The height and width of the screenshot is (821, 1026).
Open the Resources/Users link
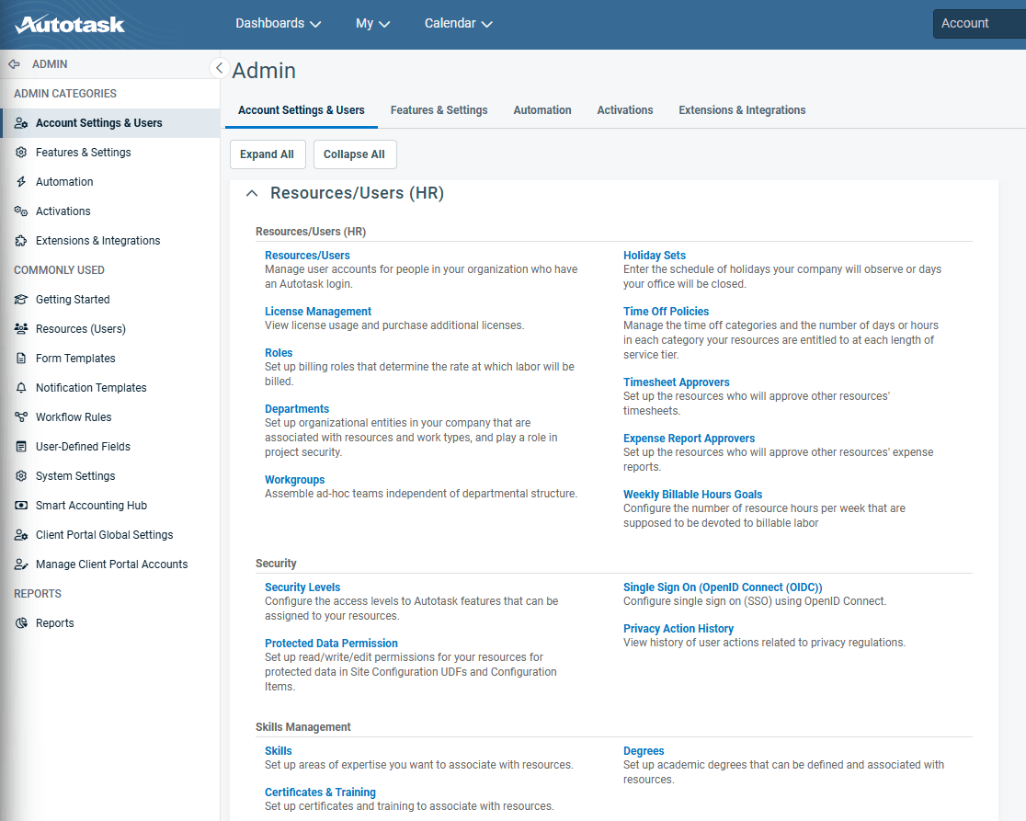307,256
